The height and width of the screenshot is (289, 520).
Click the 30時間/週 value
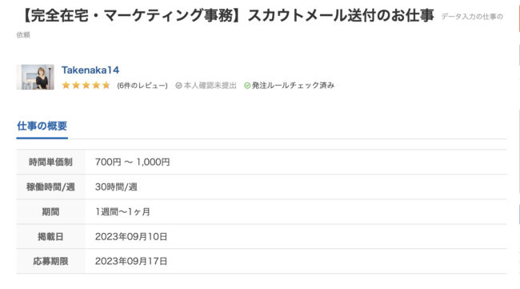[x=116, y=187]
